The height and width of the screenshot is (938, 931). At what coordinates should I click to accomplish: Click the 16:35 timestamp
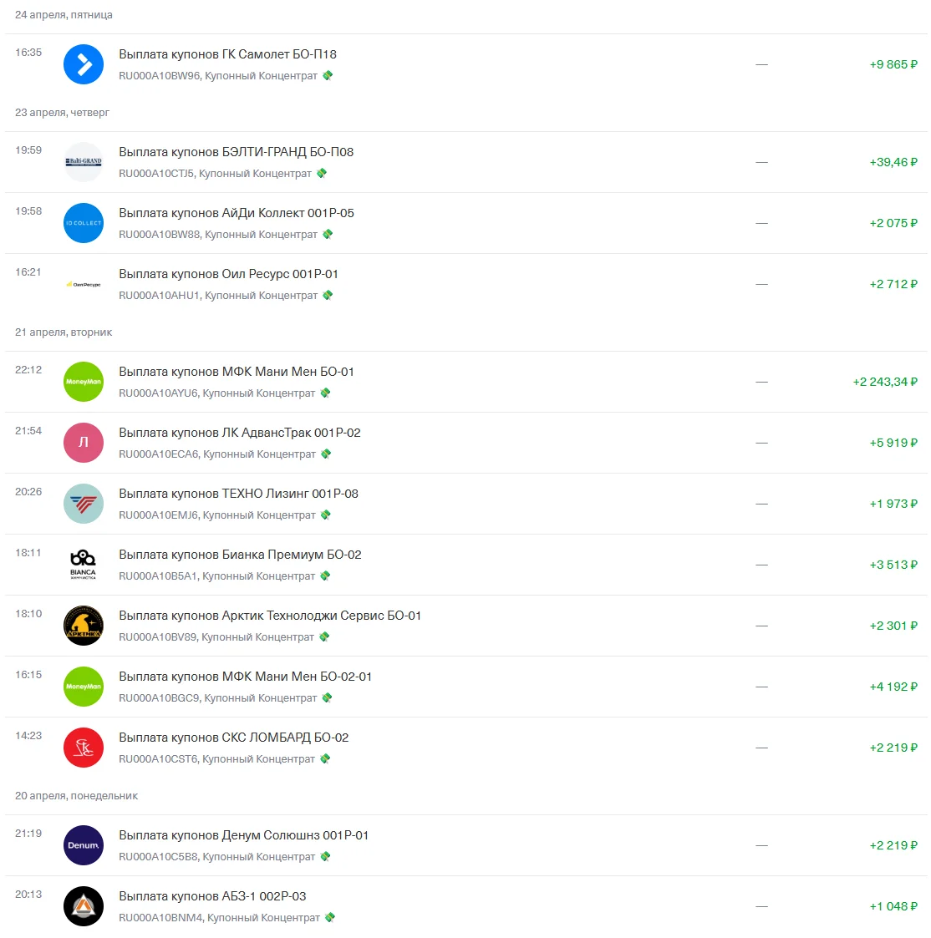[28, 52]
